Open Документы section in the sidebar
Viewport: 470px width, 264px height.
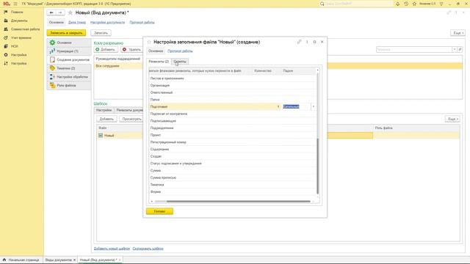tap(19, 21)
